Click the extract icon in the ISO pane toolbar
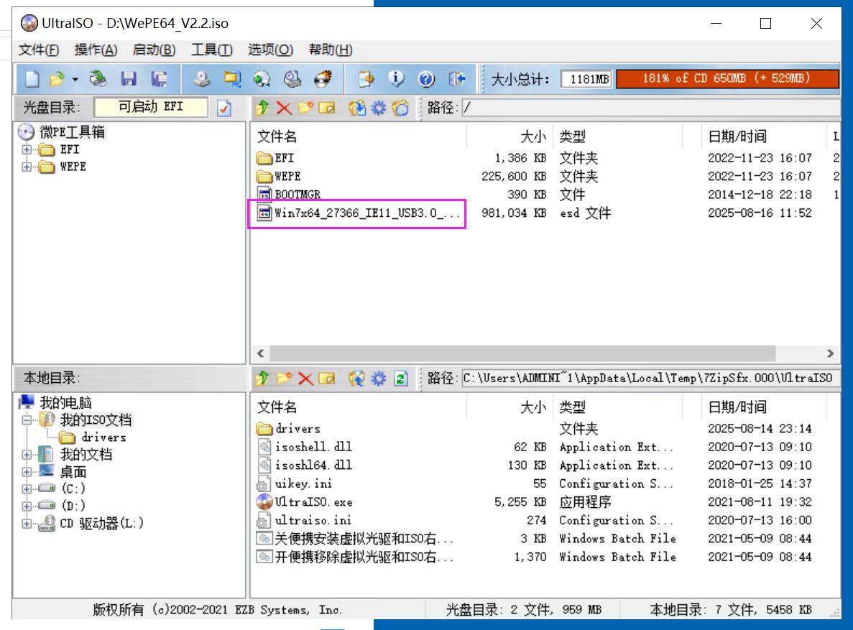This screenshot has height=630, width=853. (x=357, y=108)
